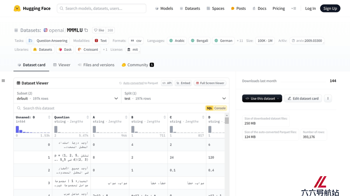Filter by the German language tag
The image size is (350, 196).
[224, 41]
